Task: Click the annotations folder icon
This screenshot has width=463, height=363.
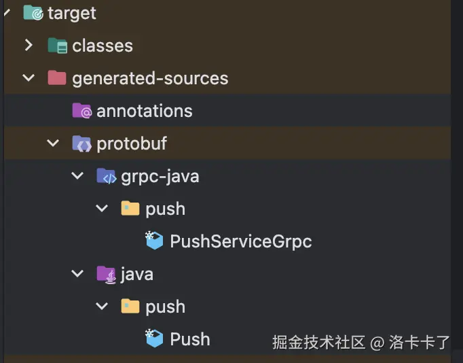Action: 82,111
